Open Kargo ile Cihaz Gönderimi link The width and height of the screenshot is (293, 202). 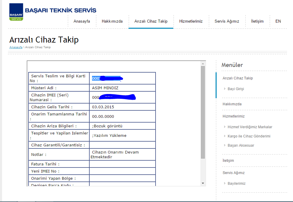pos(249,136)
